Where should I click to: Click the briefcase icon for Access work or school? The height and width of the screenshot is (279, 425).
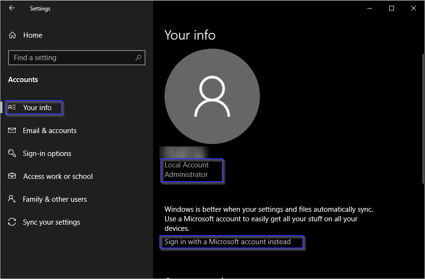[12, 176]
